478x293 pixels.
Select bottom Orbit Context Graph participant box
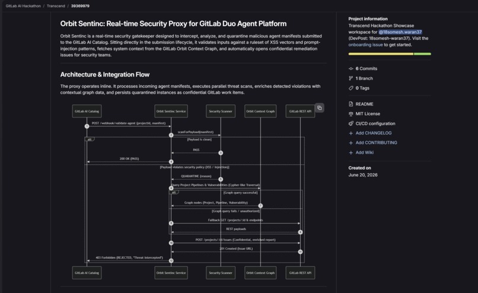pos(260,273)
